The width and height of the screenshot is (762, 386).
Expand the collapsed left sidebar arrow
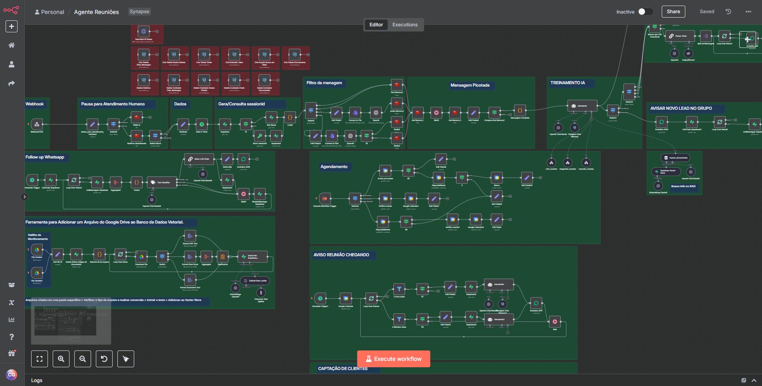pyautogui.click(x=24, y=197)
